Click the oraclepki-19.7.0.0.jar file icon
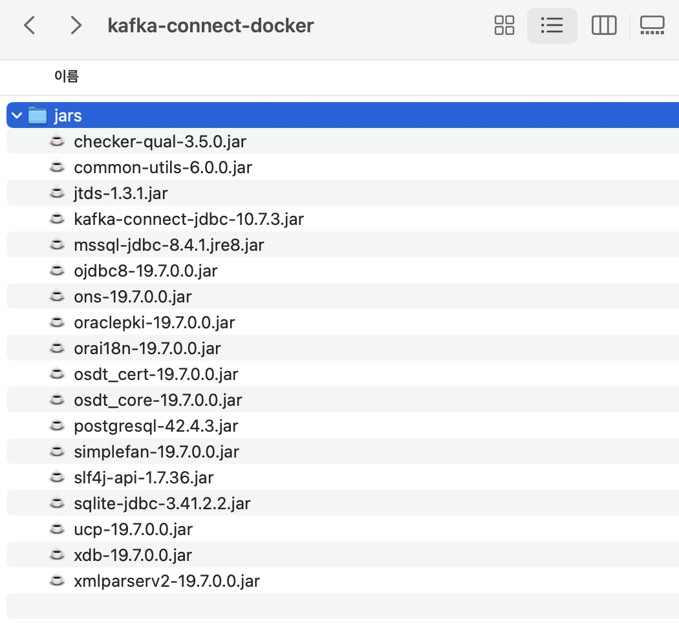 click(57, 322)
